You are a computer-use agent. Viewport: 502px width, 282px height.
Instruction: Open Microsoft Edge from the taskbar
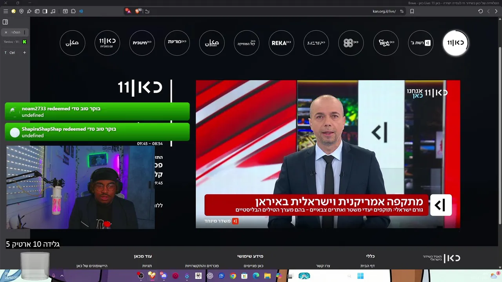click(256, 276)
